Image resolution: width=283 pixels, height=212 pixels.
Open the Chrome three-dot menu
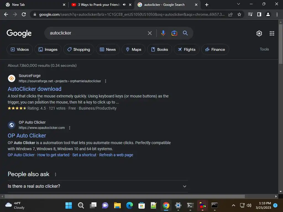pyautogui.click(x=277, y=14)
